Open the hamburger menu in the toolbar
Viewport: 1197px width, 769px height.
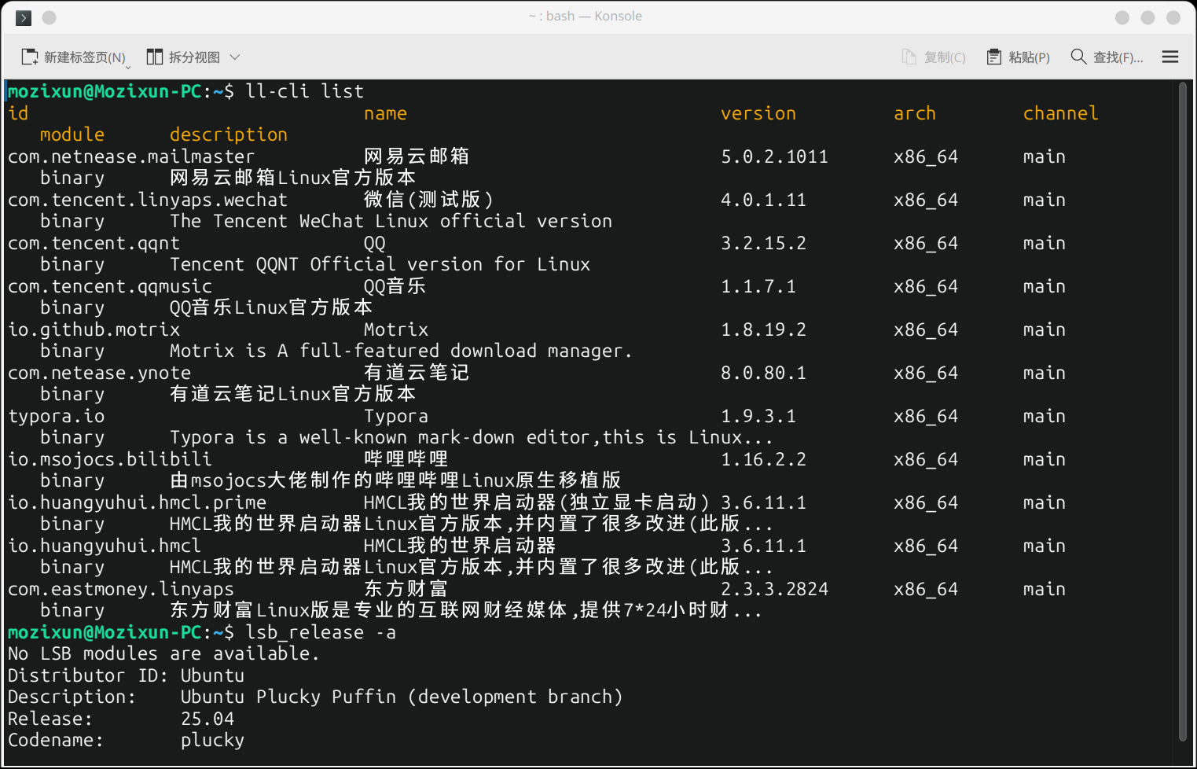[1170, 57]
